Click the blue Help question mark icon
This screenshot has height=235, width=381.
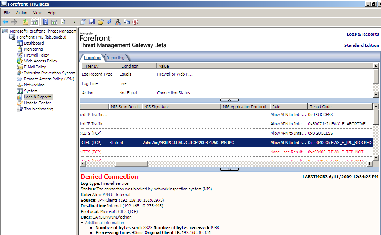[45, 22]
